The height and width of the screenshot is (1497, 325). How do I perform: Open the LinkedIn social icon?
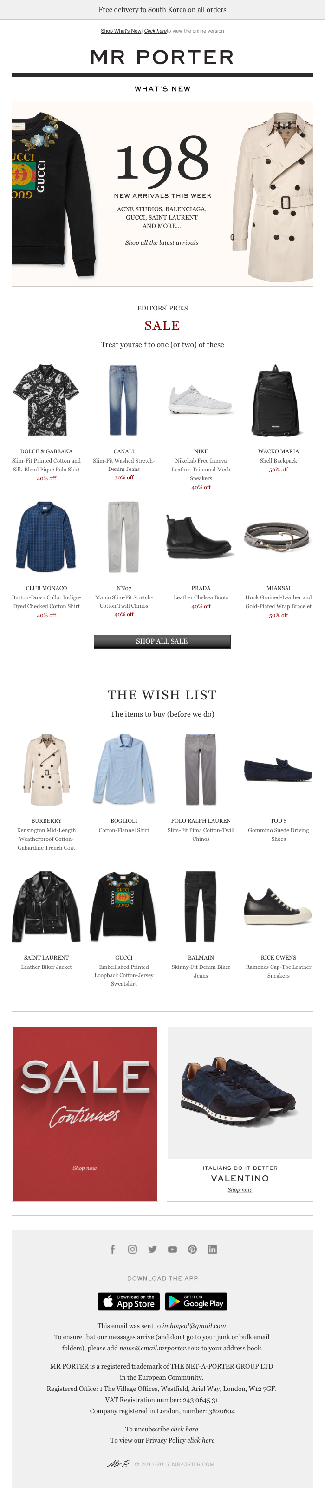pos(212,1249)
